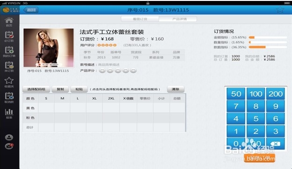This screenshot has height=169, width=292.
Task: Tap keypad digit 5
Action: [x=255, y=119]
